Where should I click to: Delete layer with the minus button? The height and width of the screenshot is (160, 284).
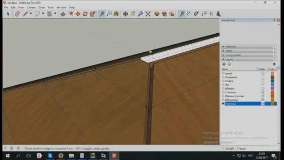tap(229, 64)
